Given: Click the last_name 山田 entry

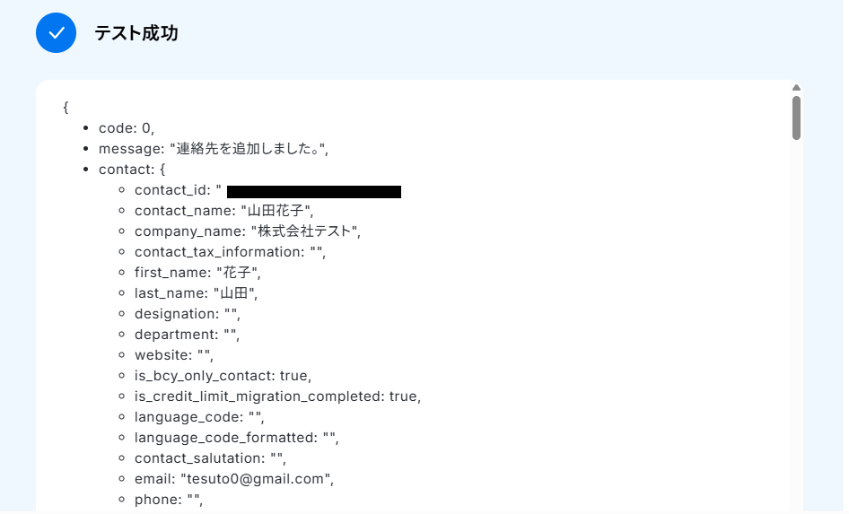Looking at the screenshot, I should pos(197,294).
